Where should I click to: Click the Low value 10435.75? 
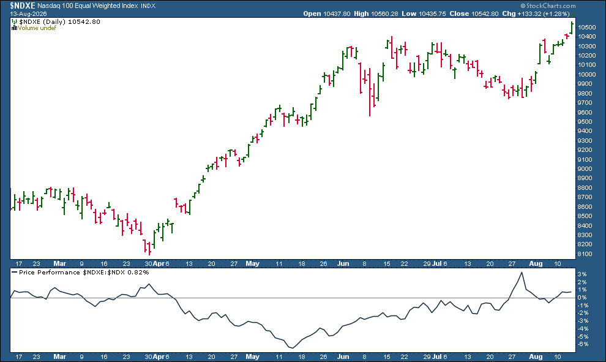point(432,13)
